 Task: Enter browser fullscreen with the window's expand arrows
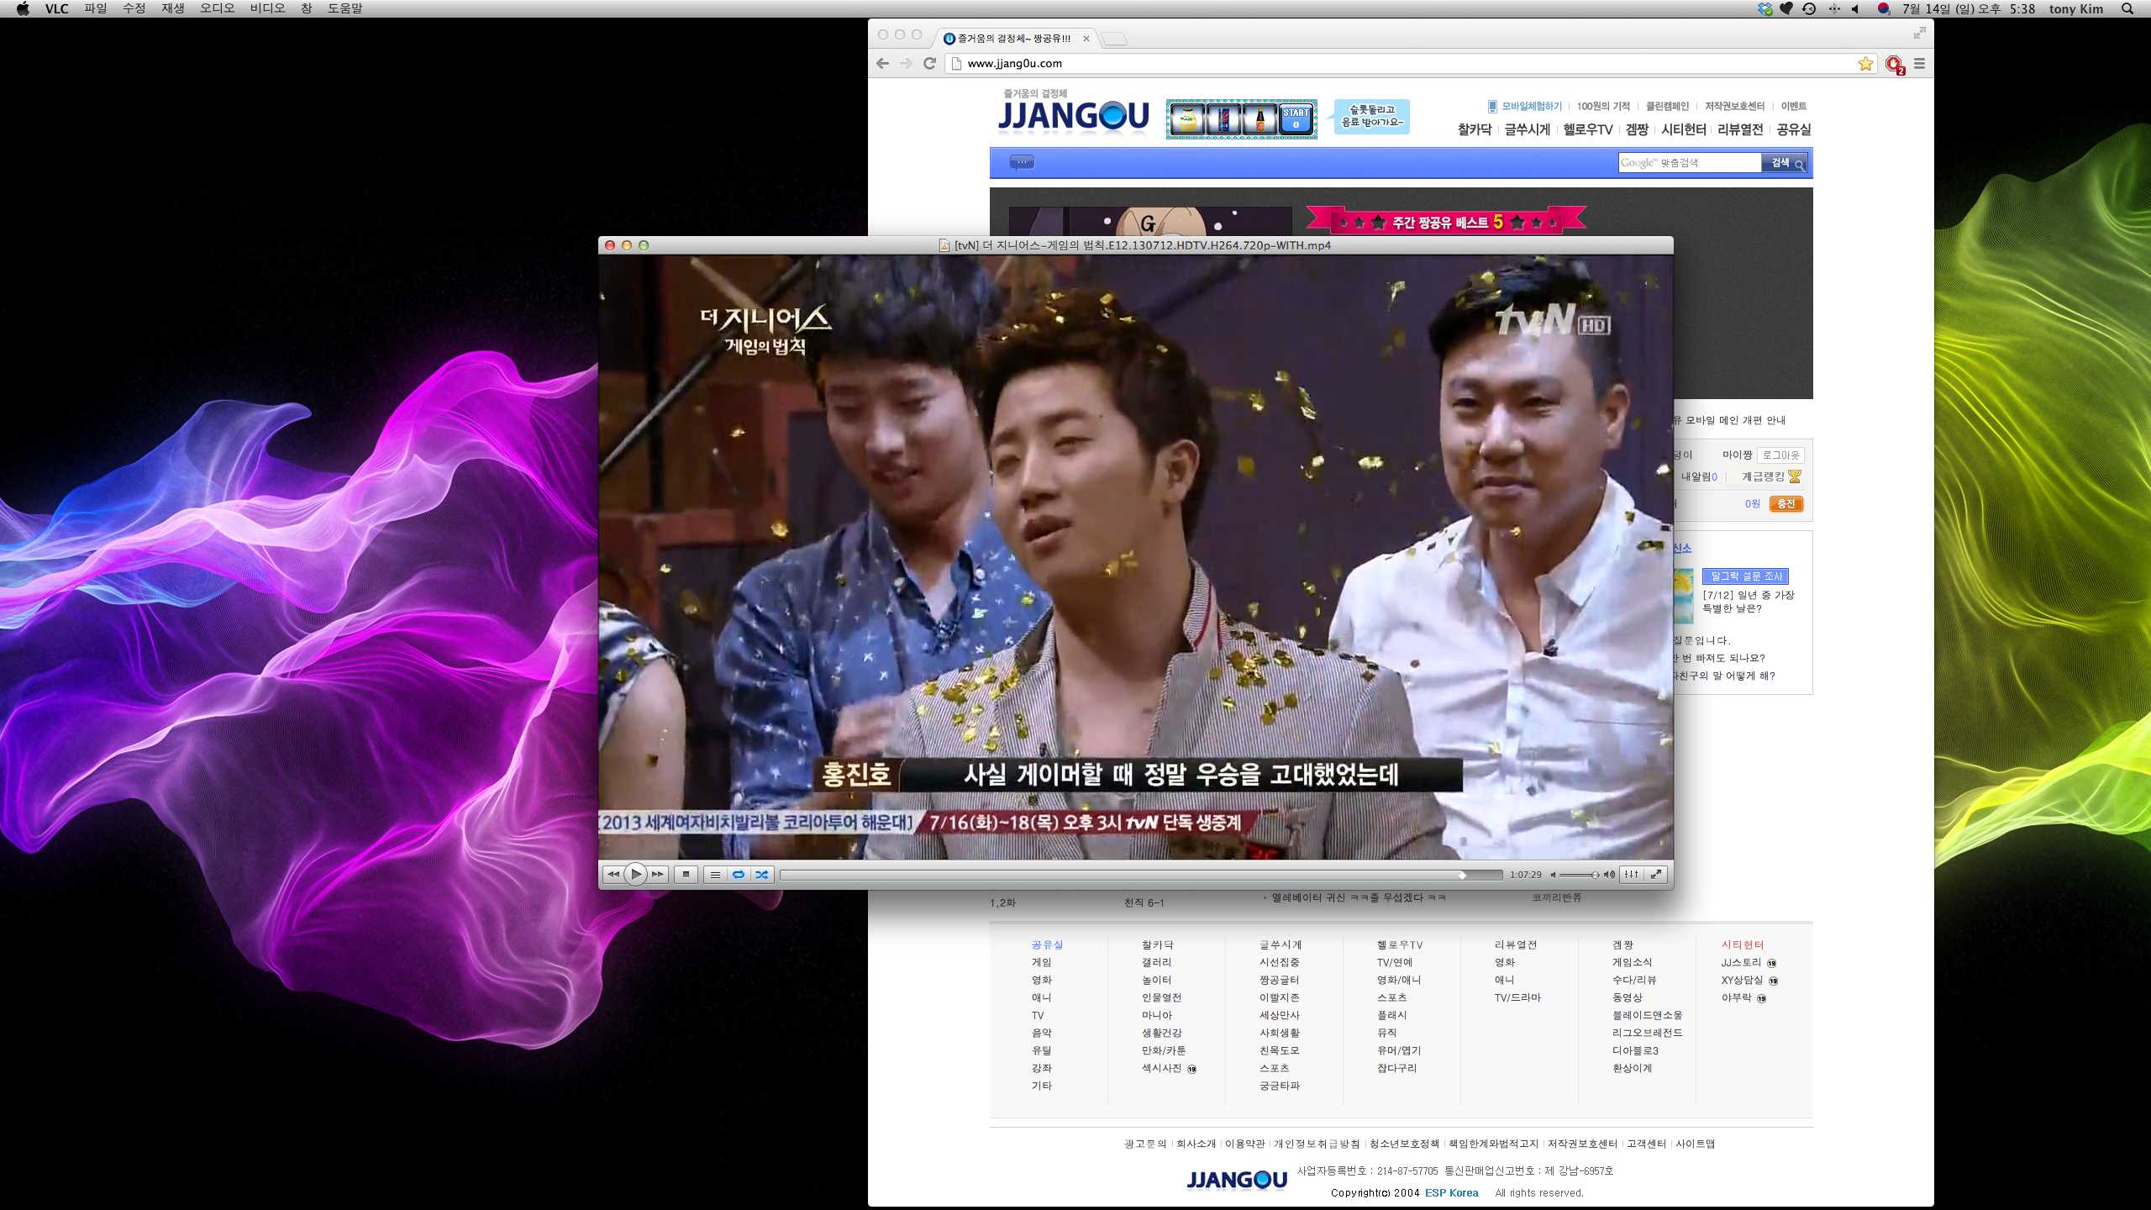[x=1919, y=33]
